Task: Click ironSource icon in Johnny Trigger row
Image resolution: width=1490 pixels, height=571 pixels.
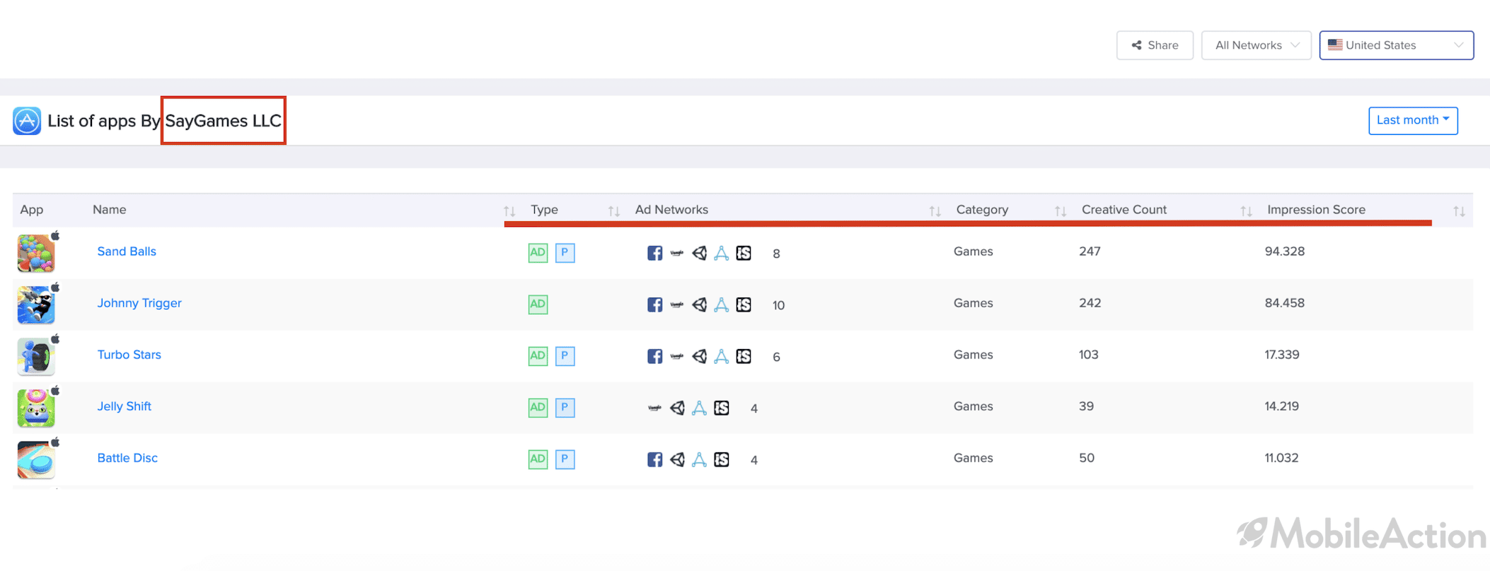Action: [x=744, y=305]
